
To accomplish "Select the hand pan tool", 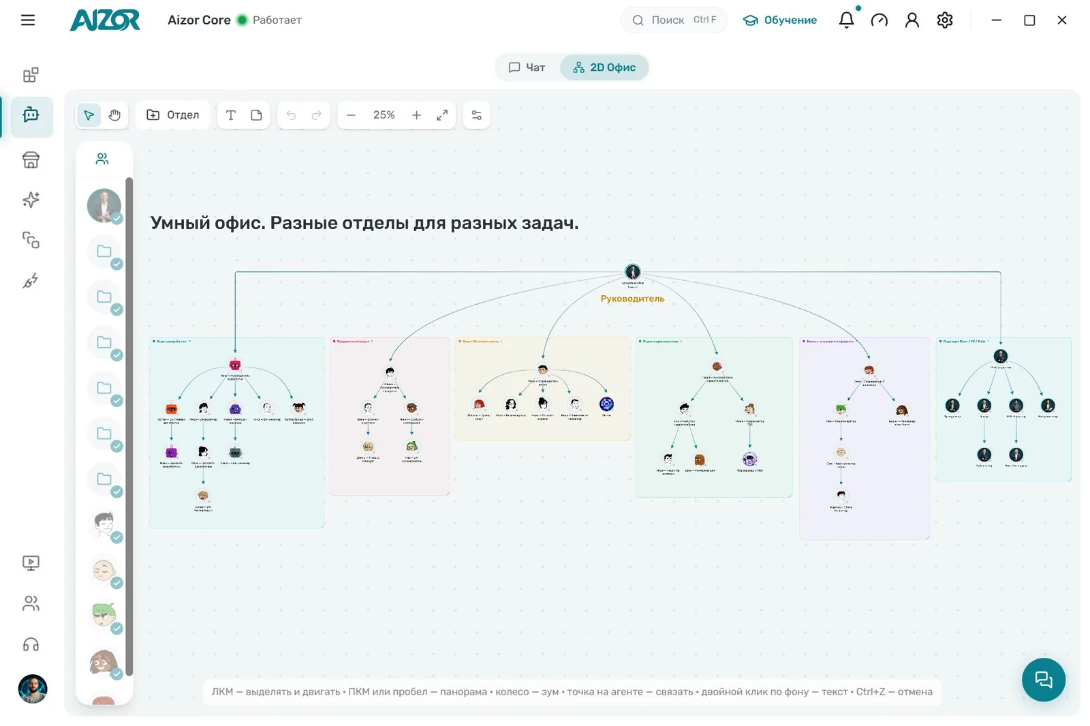I will point(114,115).
